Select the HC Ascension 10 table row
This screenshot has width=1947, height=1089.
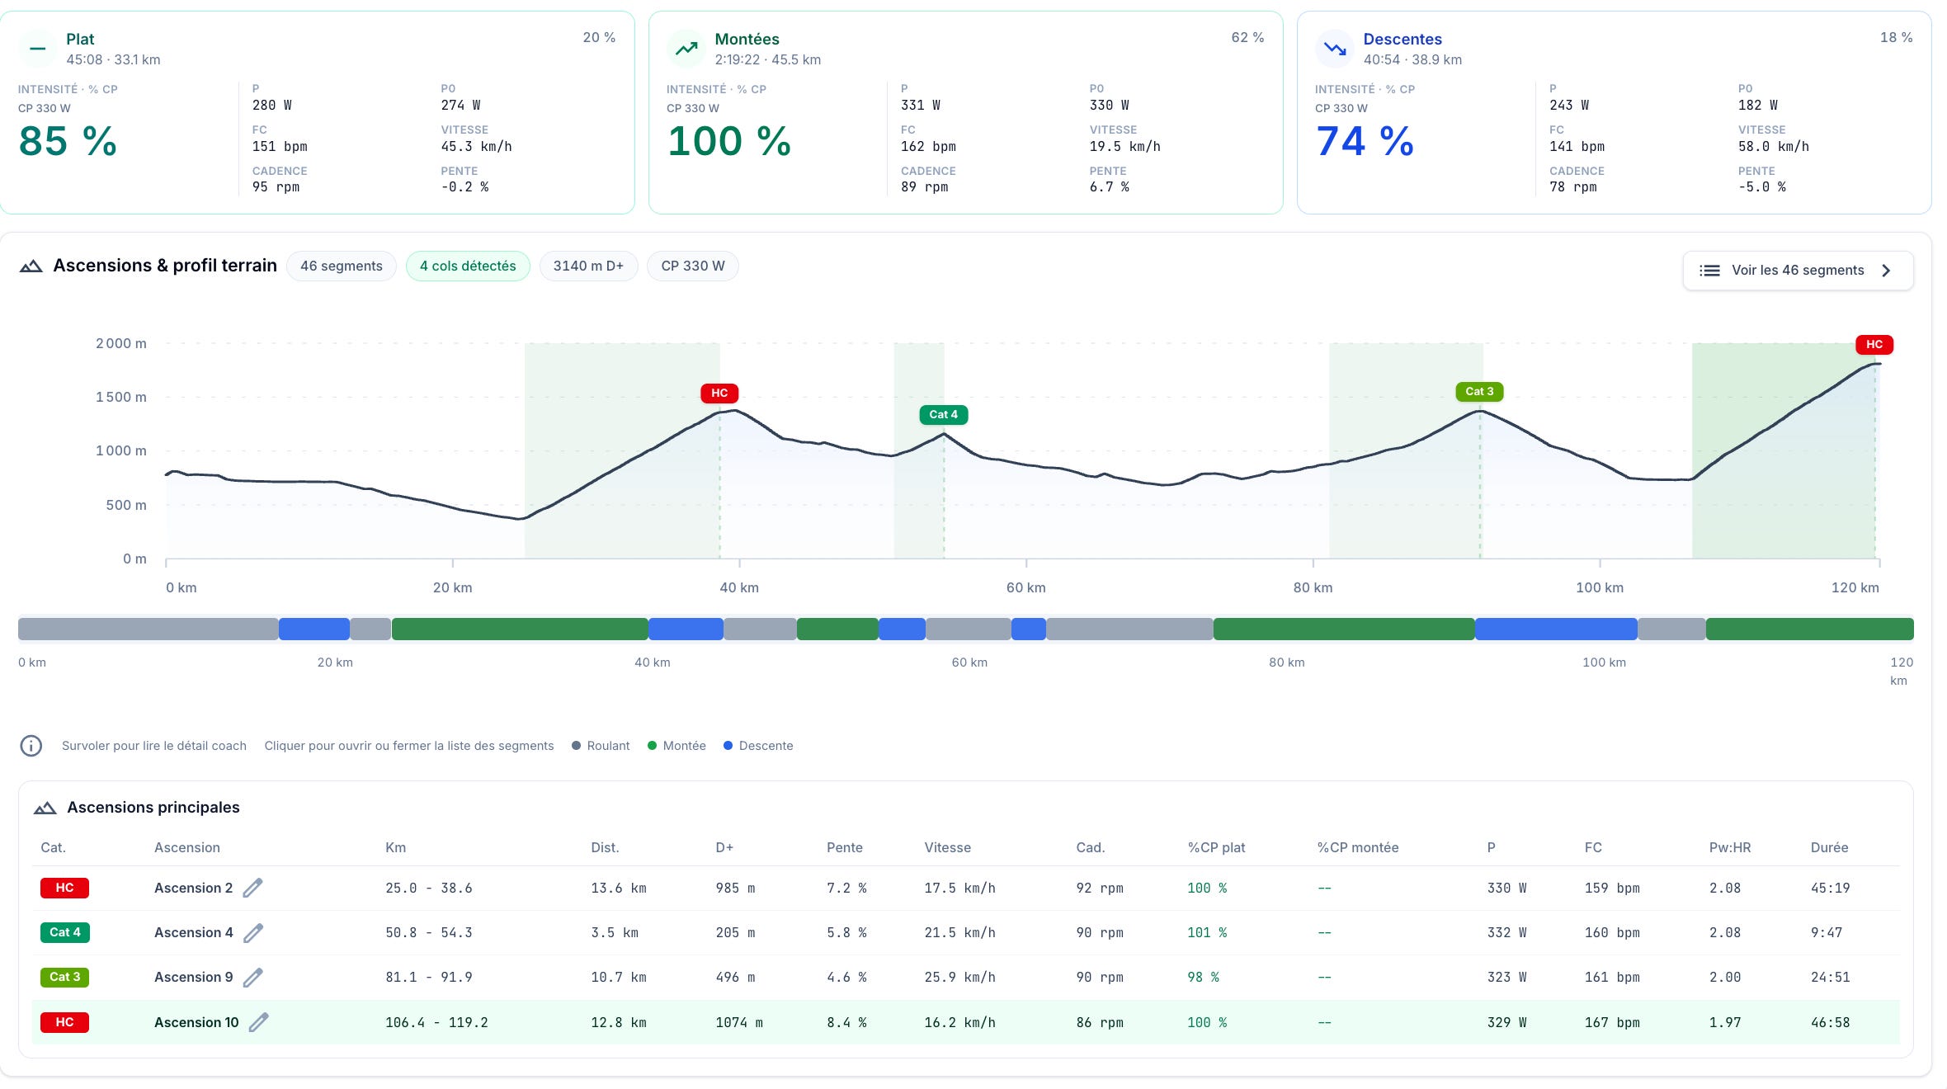pos(965,1022)
